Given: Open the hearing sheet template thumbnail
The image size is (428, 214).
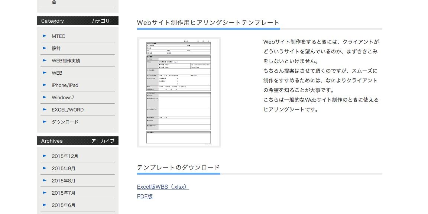Looking at the screenshot, I should 179,92.
